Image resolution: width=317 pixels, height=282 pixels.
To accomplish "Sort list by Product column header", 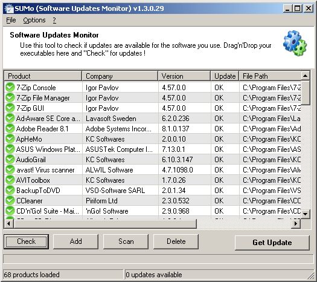I will 43,76.
